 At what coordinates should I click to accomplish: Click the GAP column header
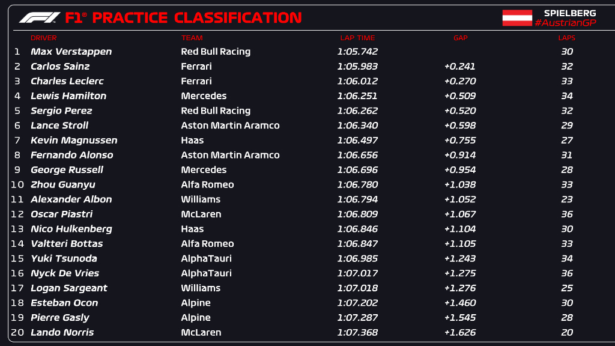(x=461, y=38)
